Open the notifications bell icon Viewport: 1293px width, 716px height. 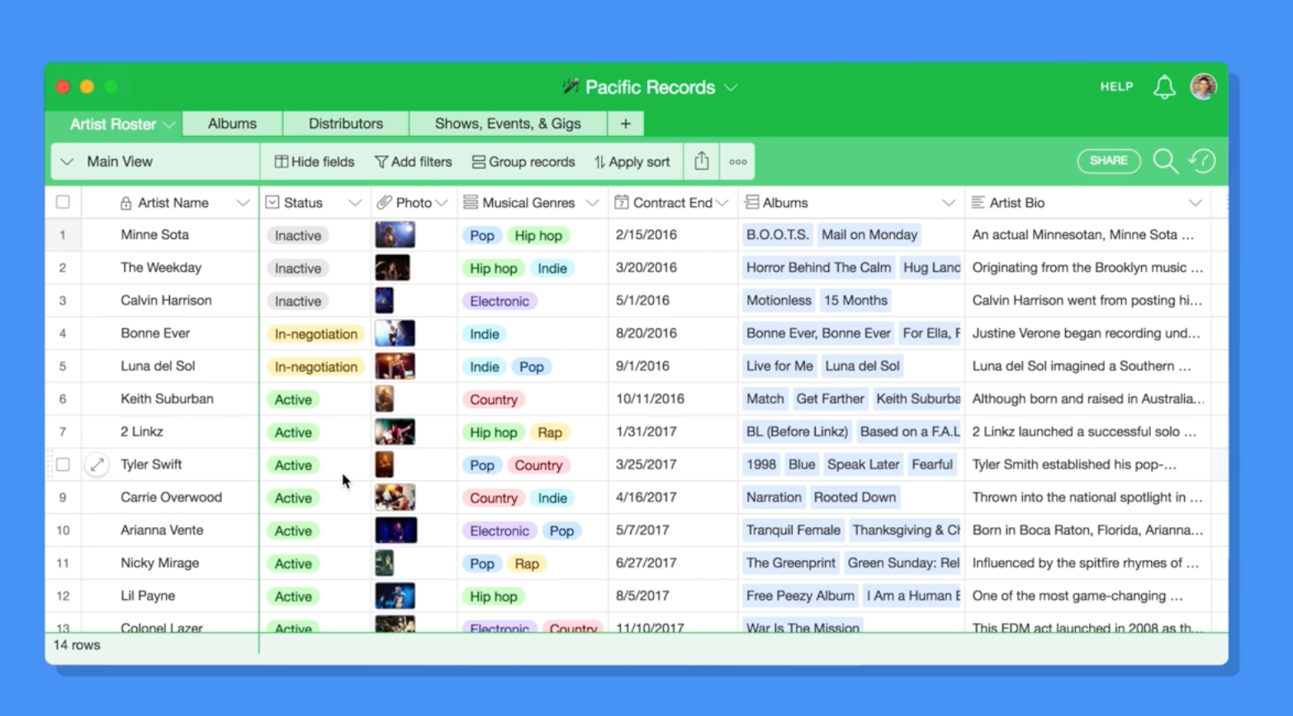[1164, 87]
